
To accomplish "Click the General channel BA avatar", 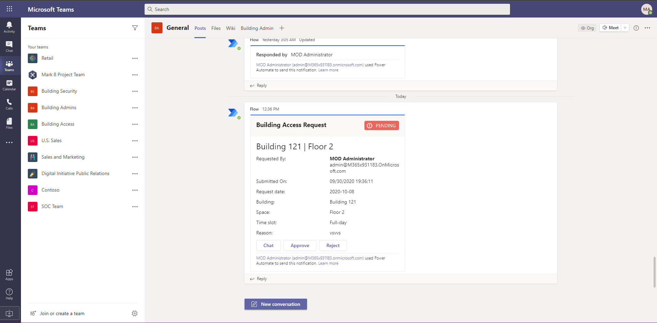I will pyautogui.click(x=157, y=28).
